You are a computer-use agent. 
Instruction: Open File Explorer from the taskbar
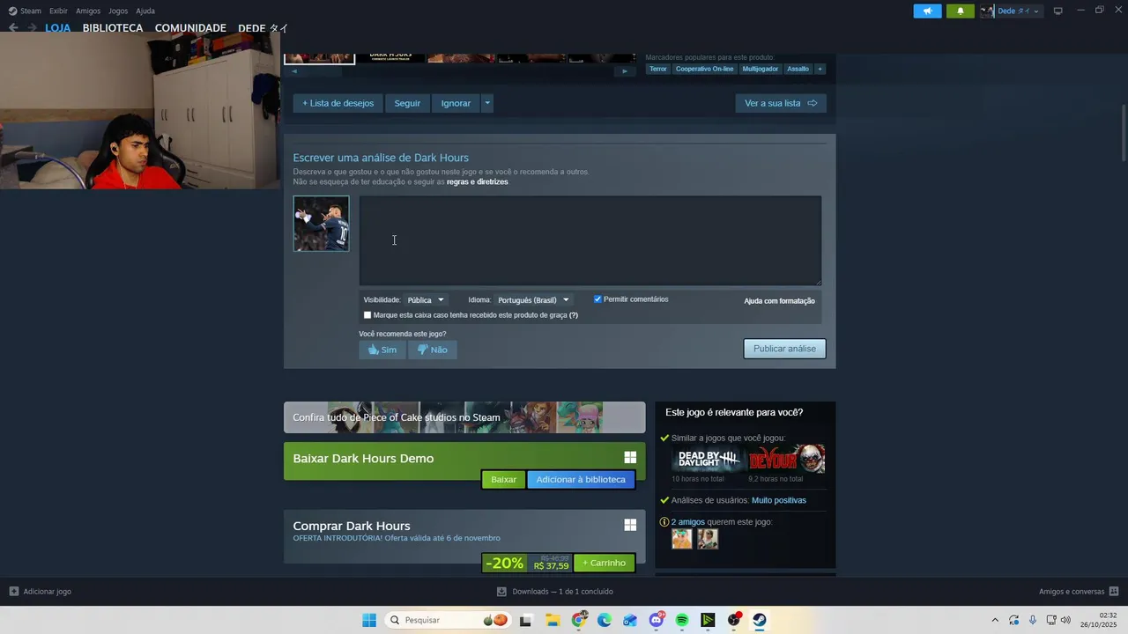[553, 620]
